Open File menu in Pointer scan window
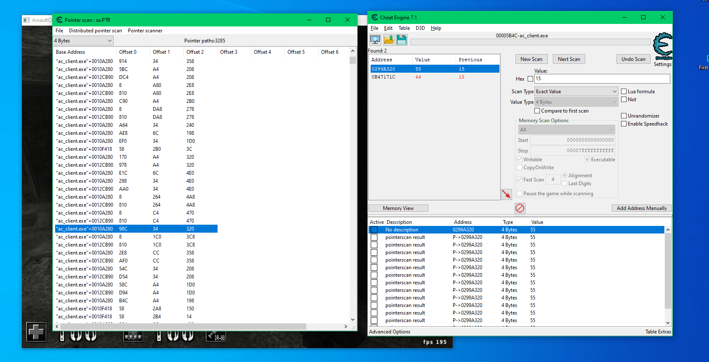This screenshot has width=709, height=362. [59, 31]
